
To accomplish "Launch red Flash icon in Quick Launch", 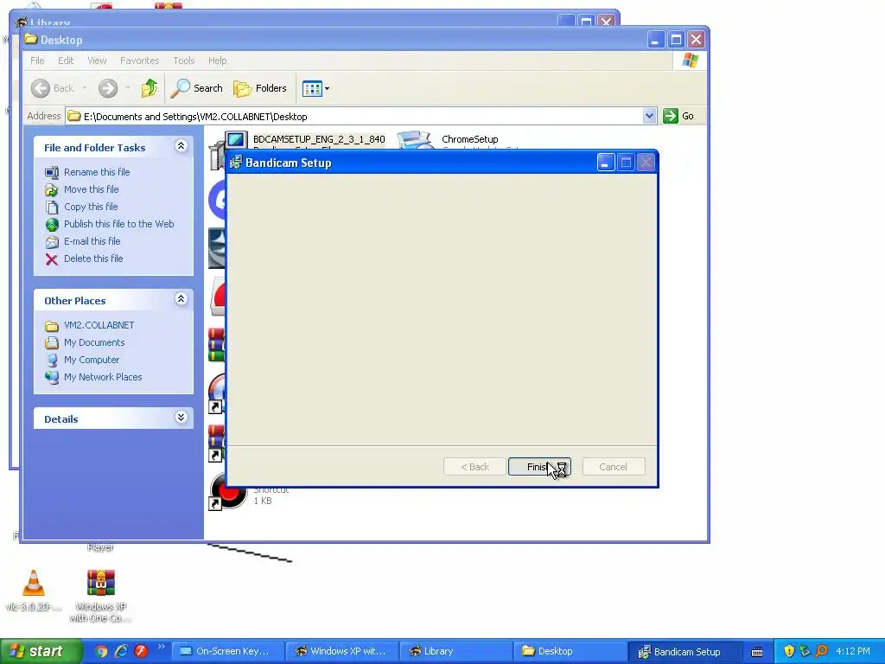I will tap(141, 652).
